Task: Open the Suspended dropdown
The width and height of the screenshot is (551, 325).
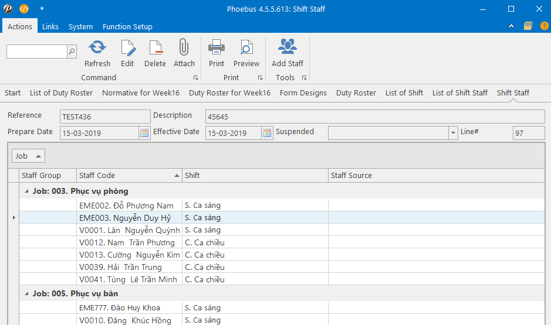Action: [453, 133]
